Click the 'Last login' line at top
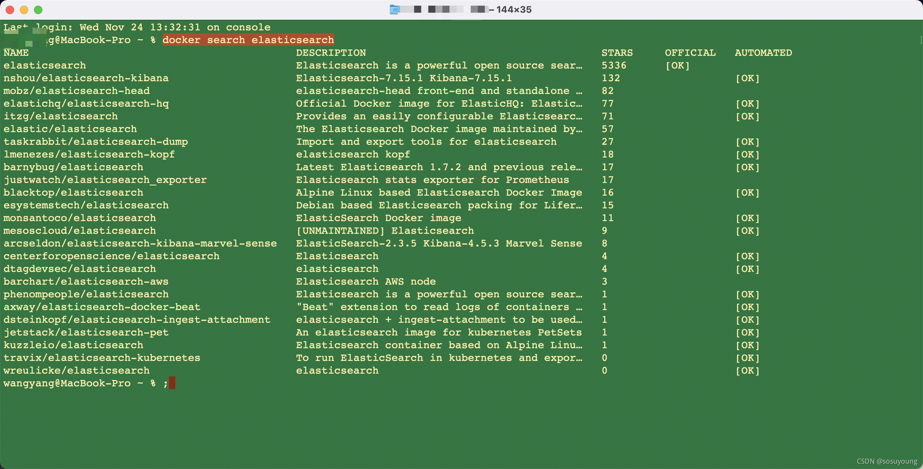923x469 pixels. pyautogui.click(x=137, y=27)
